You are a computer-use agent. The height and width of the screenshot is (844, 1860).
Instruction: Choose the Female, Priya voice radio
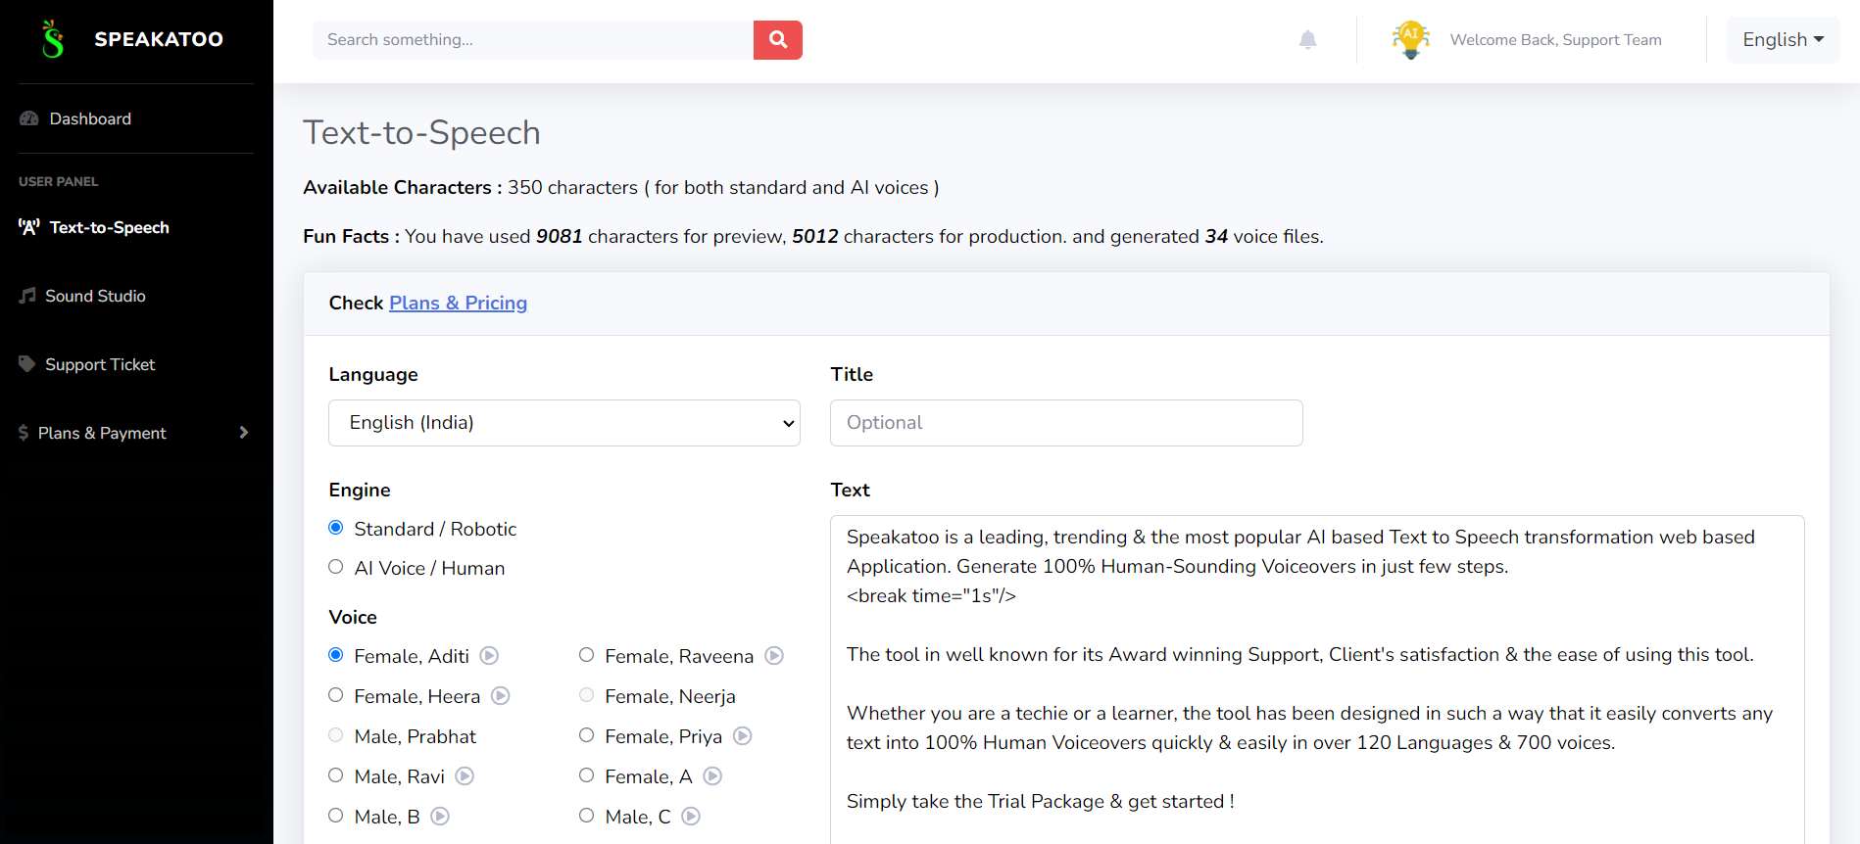(x=587, y=735)
